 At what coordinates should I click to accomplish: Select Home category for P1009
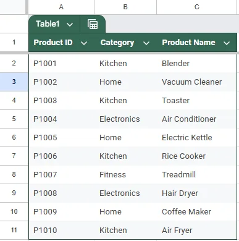point(125,211)
